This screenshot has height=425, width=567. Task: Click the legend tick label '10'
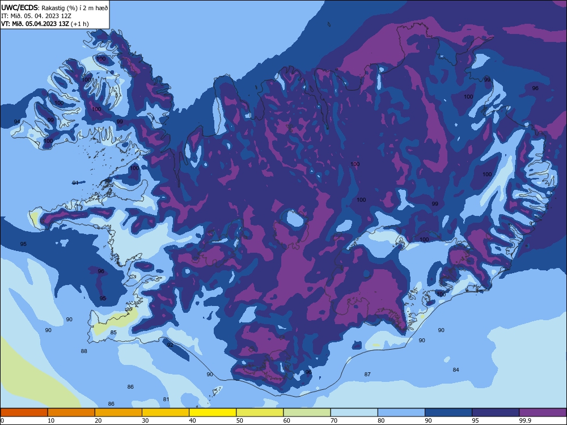pos(51,420)
